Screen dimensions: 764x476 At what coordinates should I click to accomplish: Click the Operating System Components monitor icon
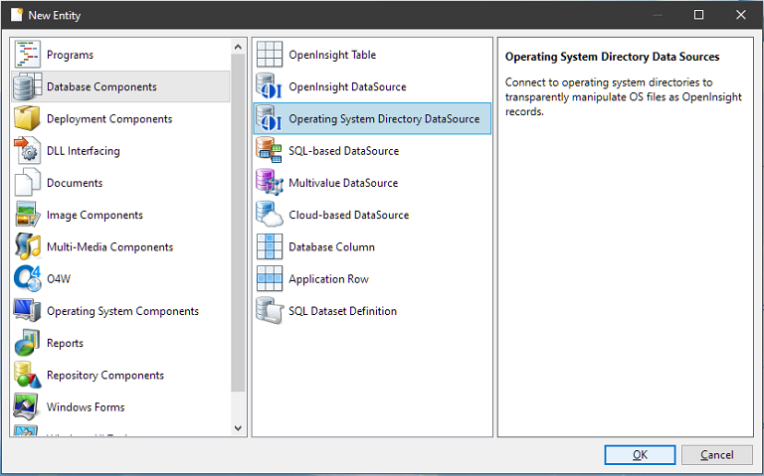27,310
